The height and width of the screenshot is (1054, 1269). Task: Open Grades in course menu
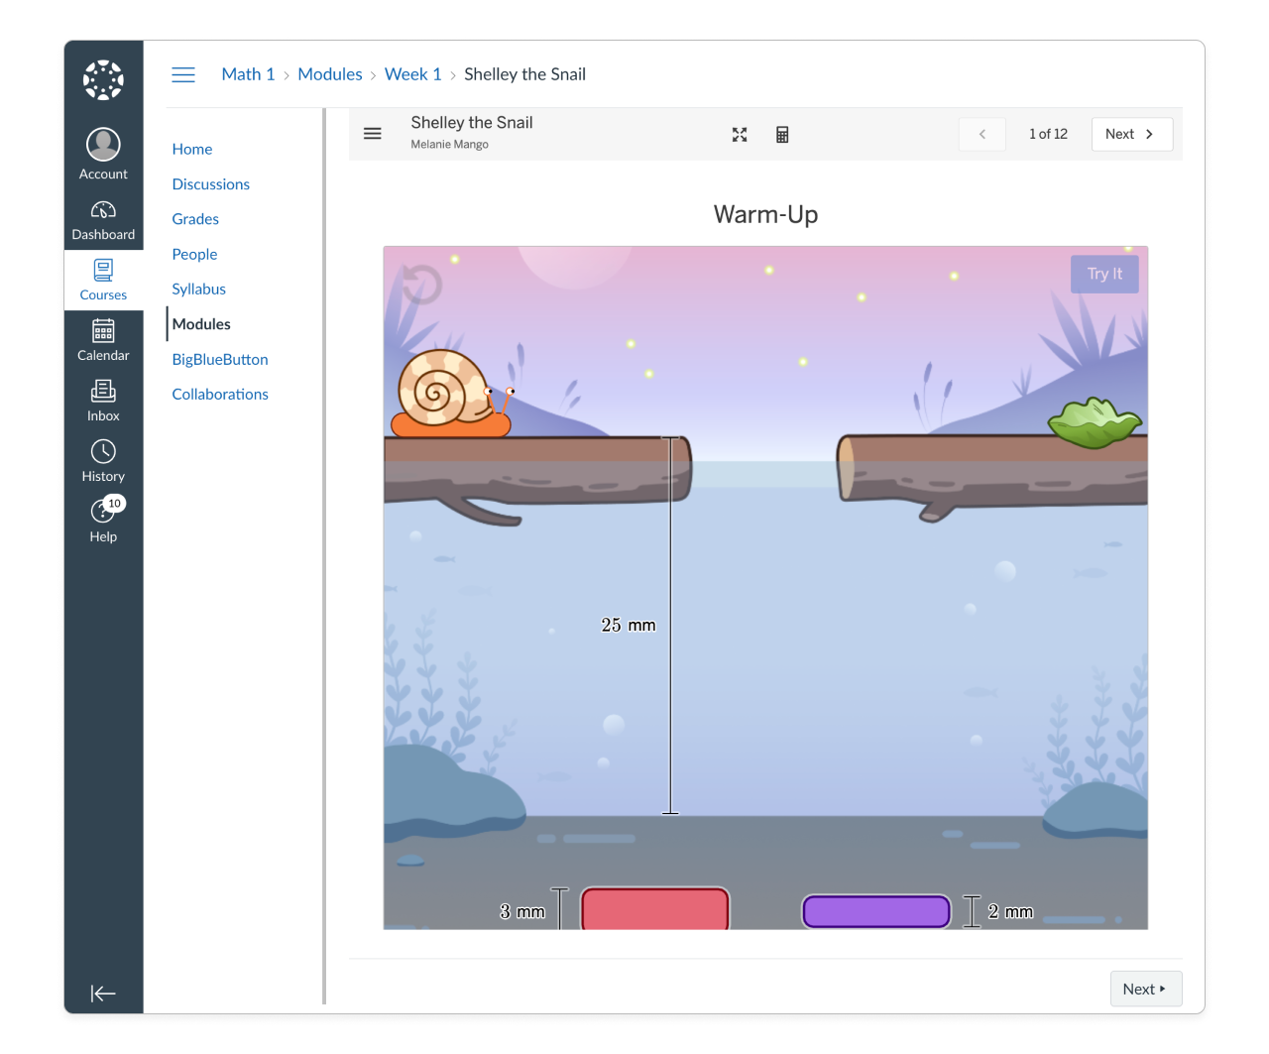[195, 219]
